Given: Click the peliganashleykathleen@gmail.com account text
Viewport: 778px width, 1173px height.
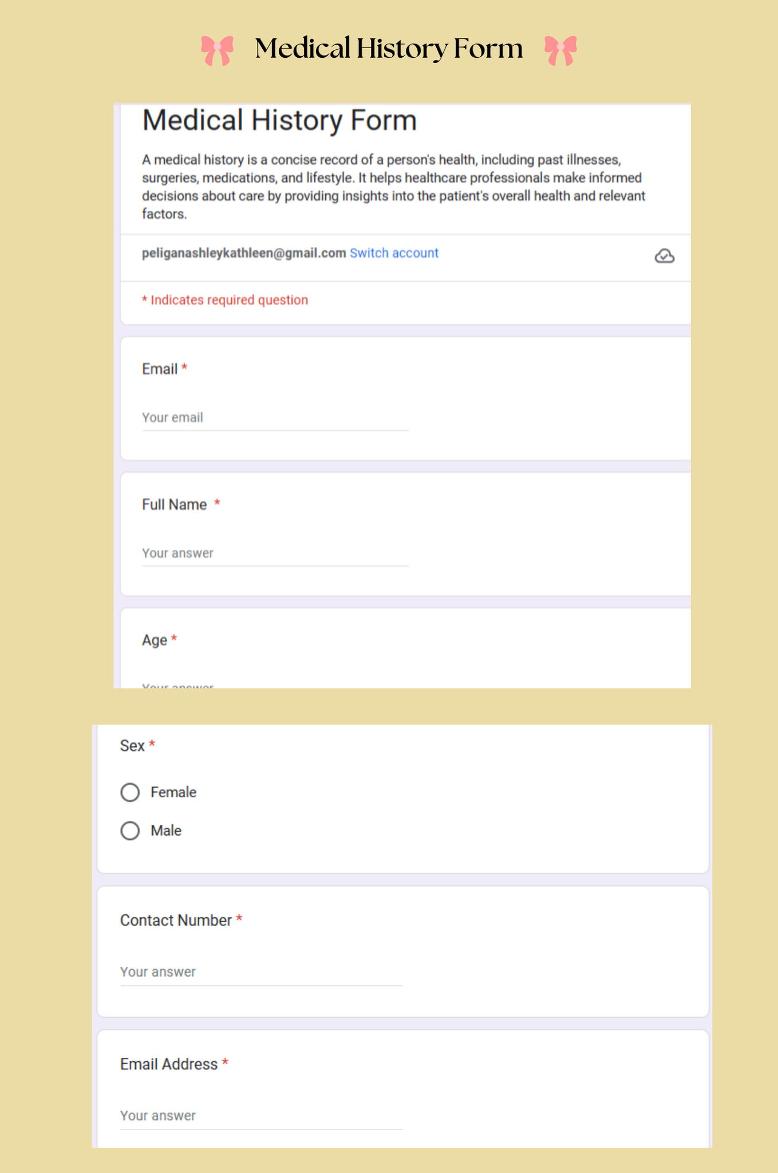Looking at the screenshot, I should (x=244, y=253).
